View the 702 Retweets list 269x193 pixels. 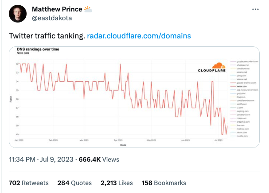pos(29,182)
